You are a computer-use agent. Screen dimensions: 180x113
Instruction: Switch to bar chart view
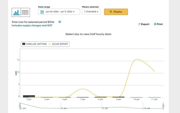click(16, 12)
